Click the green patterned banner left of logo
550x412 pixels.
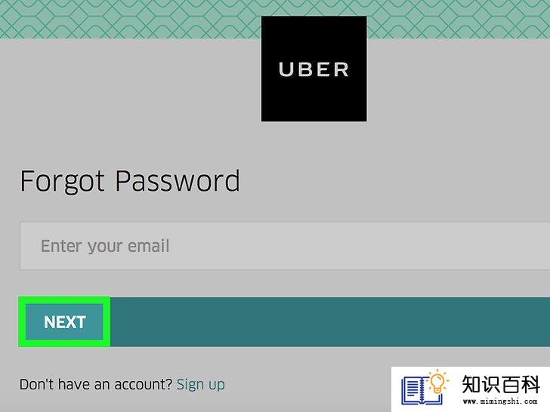[130, 19]
